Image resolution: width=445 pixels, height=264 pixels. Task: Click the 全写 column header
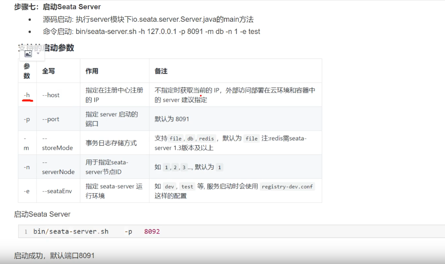(48, 71)
